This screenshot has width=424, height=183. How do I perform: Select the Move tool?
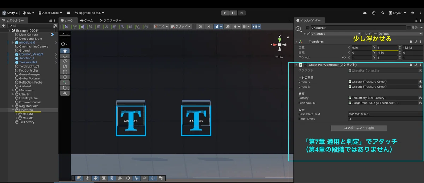pos(65,56)
